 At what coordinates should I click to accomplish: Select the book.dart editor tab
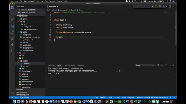click(x=52, y=7)
